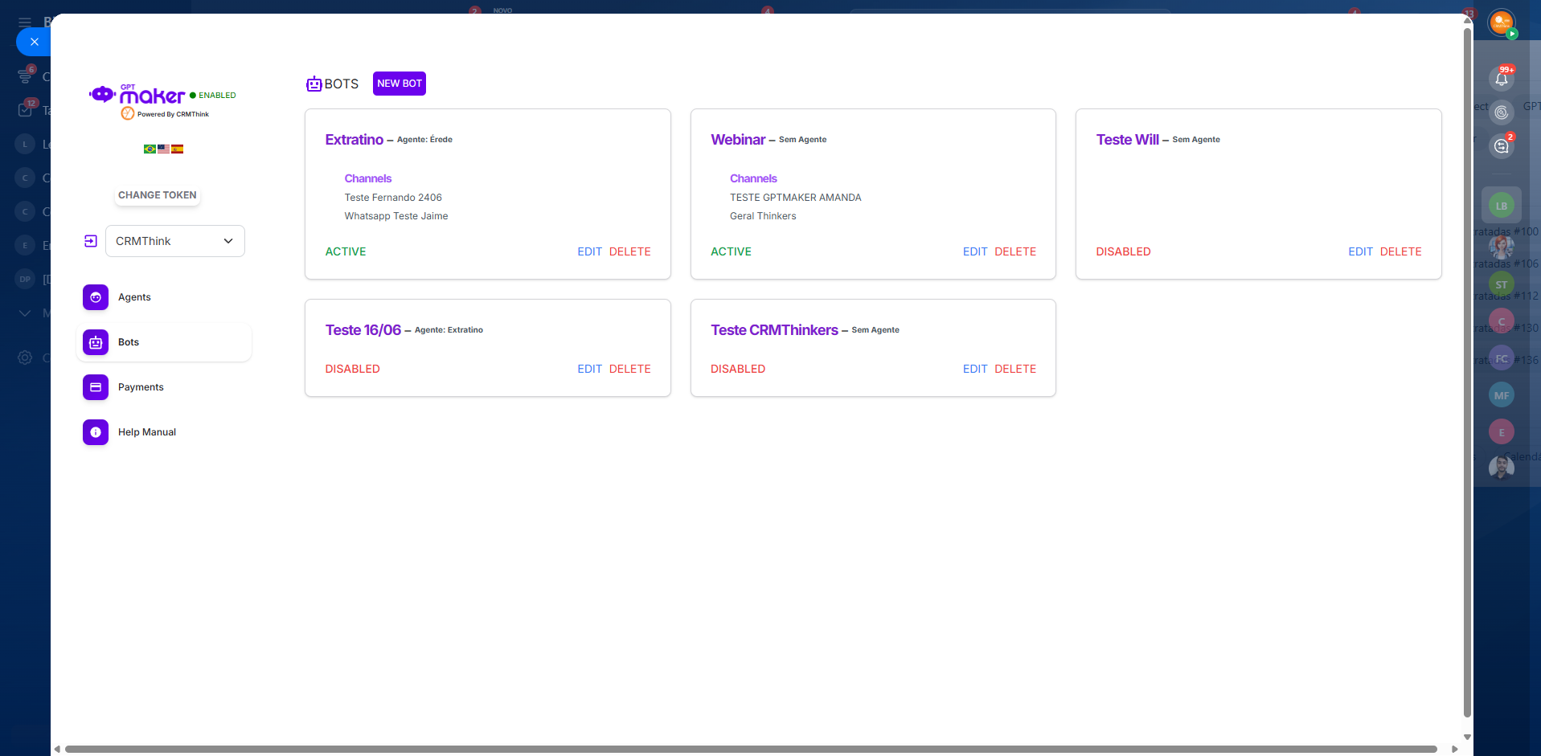Switch language using the Brazil flag
1541x756 pixels.
tap(150, 149)
